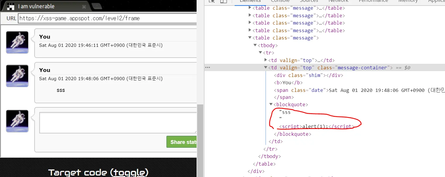
Task: Select the <div class="shim"> element row
Action: click(x=308, y=75)
